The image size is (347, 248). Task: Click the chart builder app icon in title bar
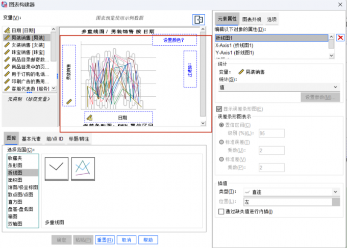click(x=4, y=4)
